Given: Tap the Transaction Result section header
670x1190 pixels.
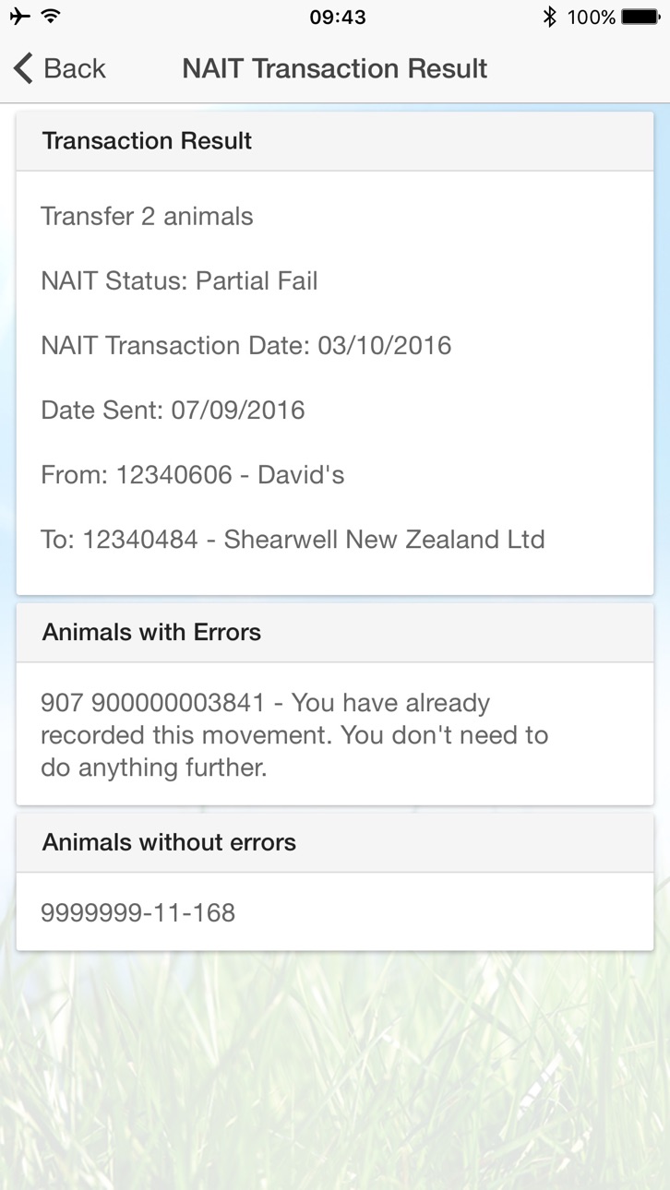Looking at the screenshot, I should [x=335, y=141].
